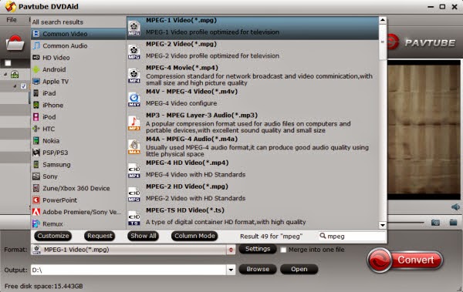Open Adobe Premiere/Sony Vegas category
463x292 pixels.
[x=78, y=212]
